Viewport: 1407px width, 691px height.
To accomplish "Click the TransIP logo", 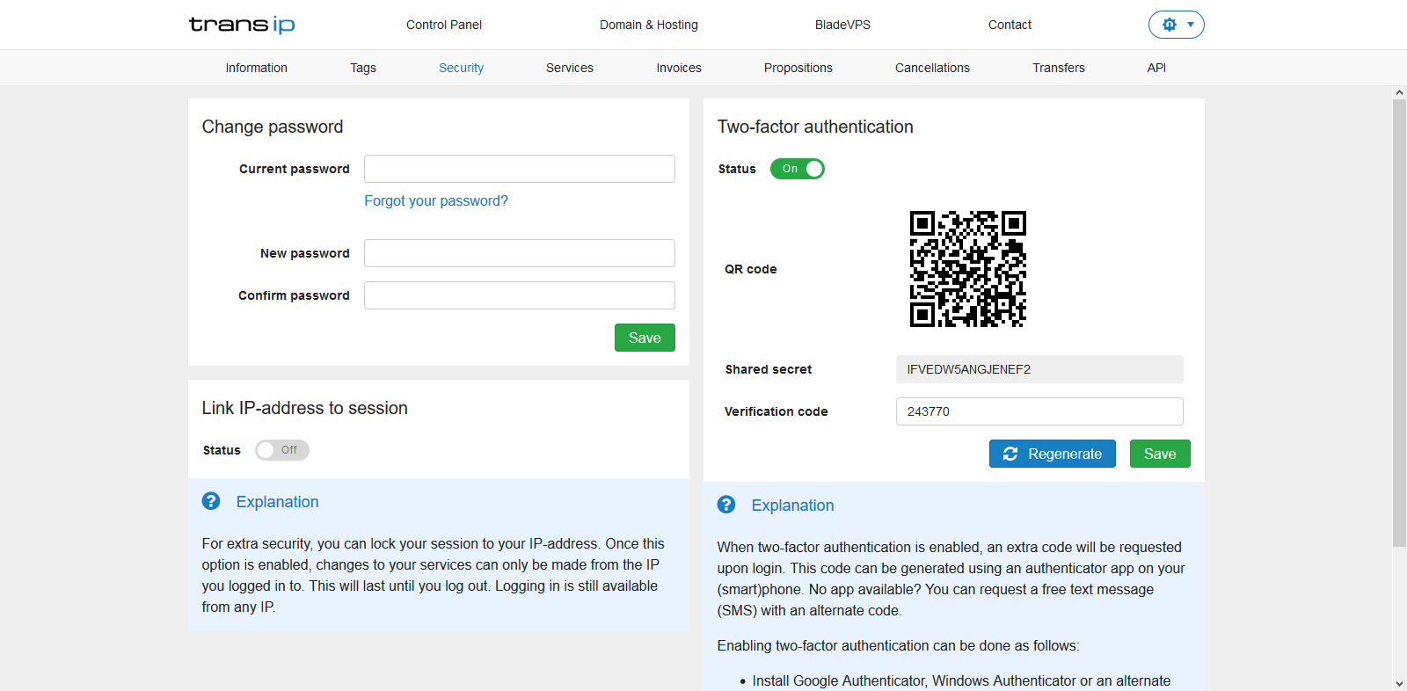I will [x=242, y=25].
